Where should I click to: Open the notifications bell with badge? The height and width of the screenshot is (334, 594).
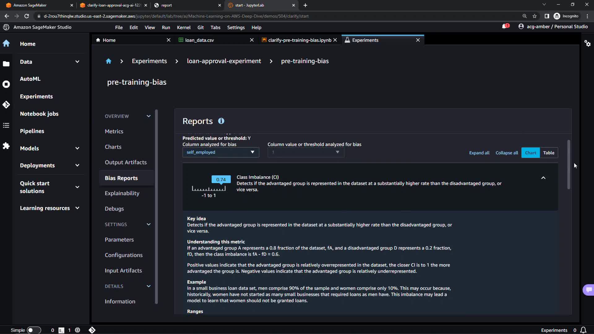click(x=505, y=27)
